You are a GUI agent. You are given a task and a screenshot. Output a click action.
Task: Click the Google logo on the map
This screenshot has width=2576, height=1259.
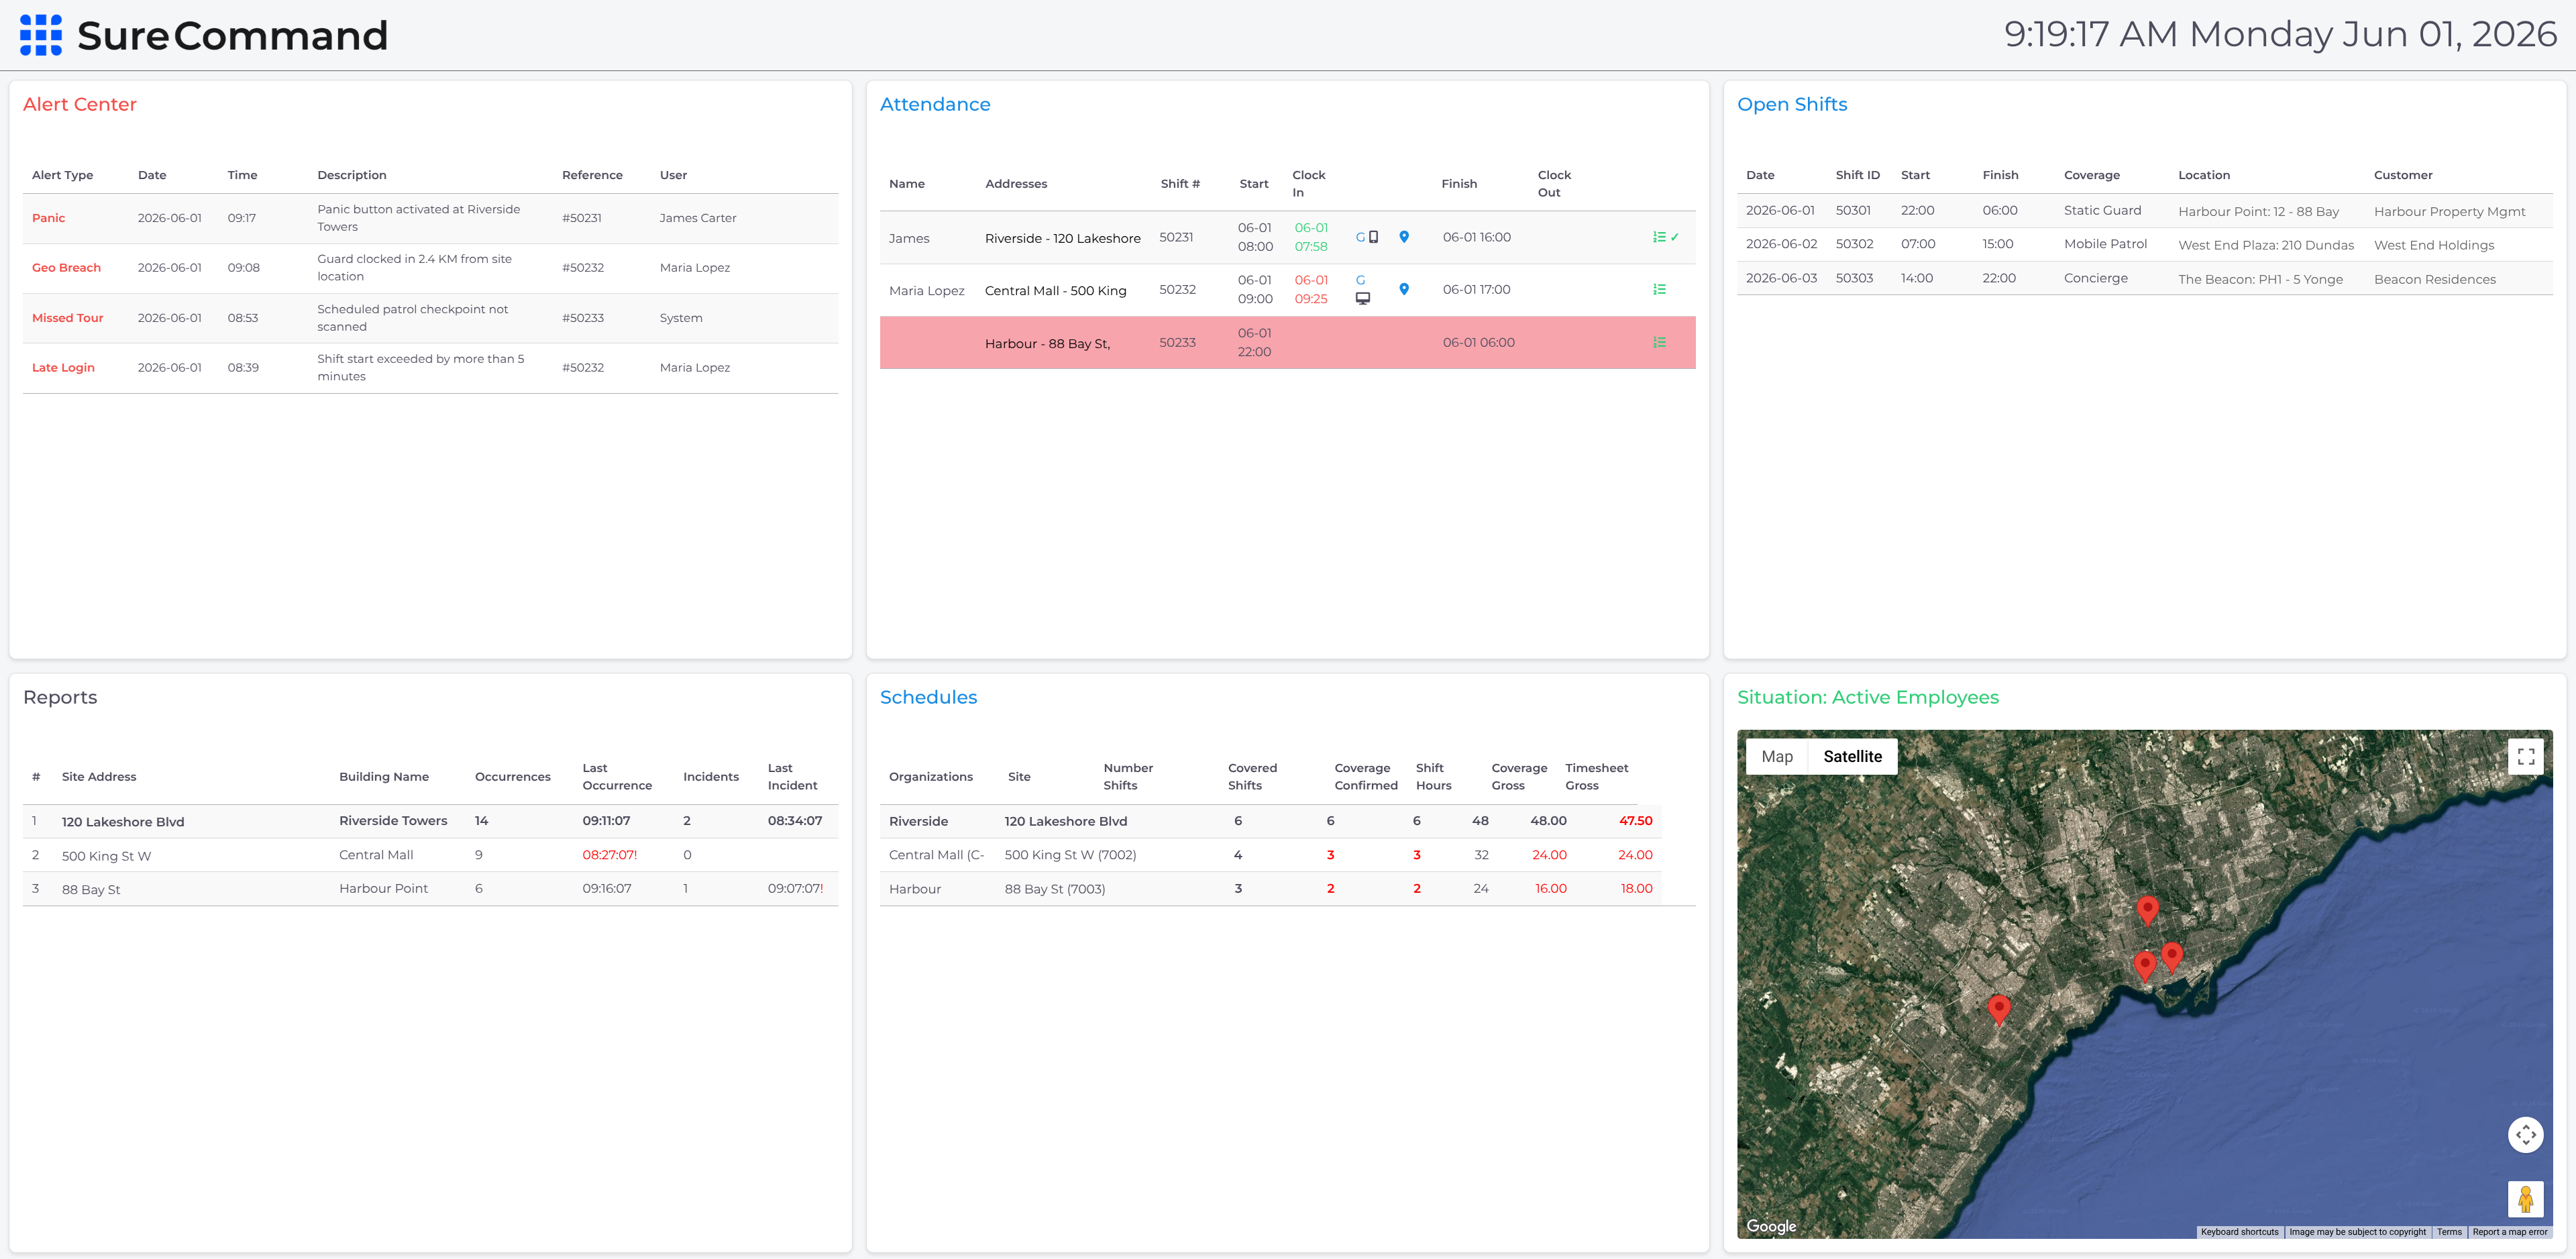[1771, 1226]
